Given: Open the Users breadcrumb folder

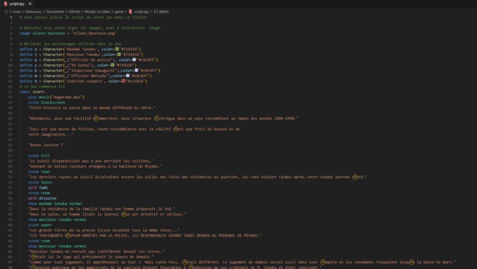Looking at the screenshot, I should 18,11.
